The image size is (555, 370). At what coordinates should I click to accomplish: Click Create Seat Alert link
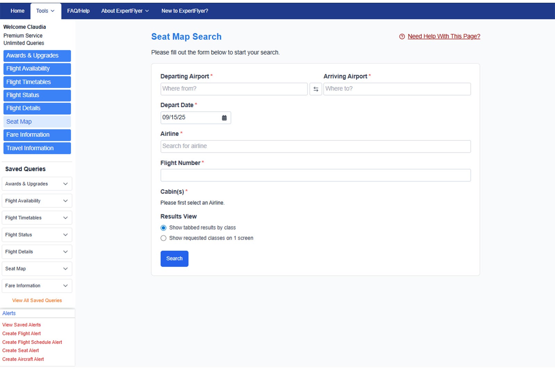tap(20, 351)
